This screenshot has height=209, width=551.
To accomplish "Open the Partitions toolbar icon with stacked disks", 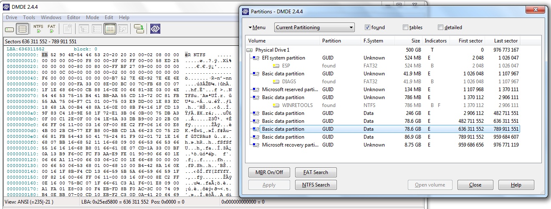I will [x=23, y=29].
